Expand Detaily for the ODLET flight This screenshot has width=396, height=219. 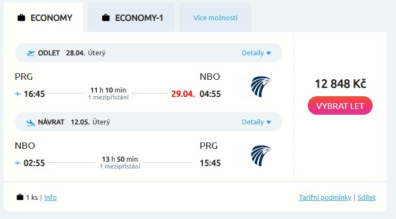(x=256, y=53)
